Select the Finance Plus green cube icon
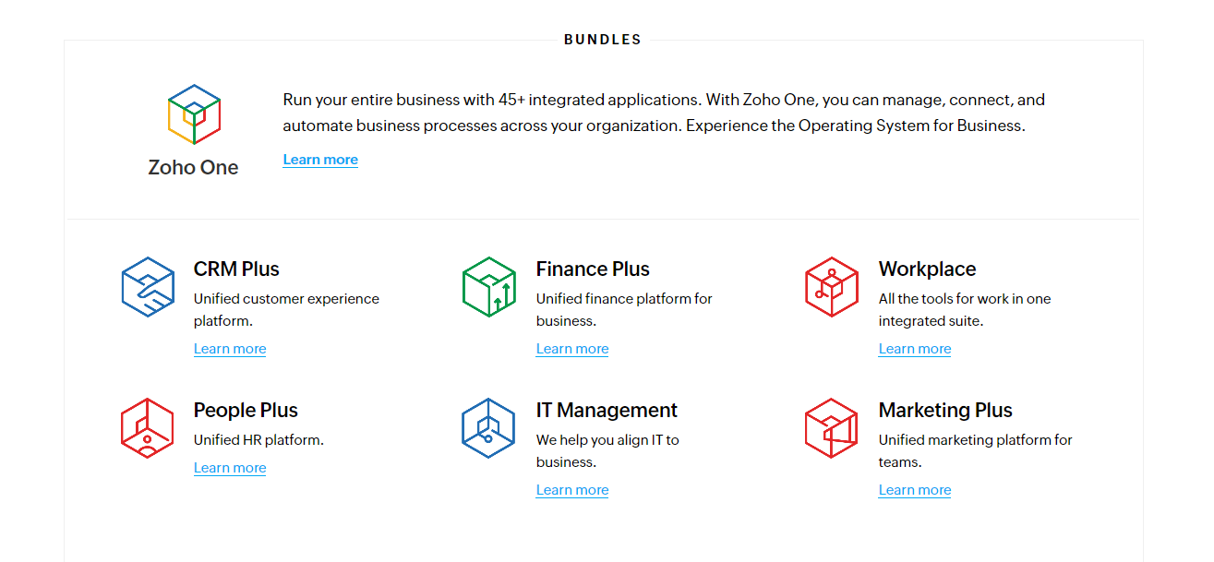 (x=488, y=287)
